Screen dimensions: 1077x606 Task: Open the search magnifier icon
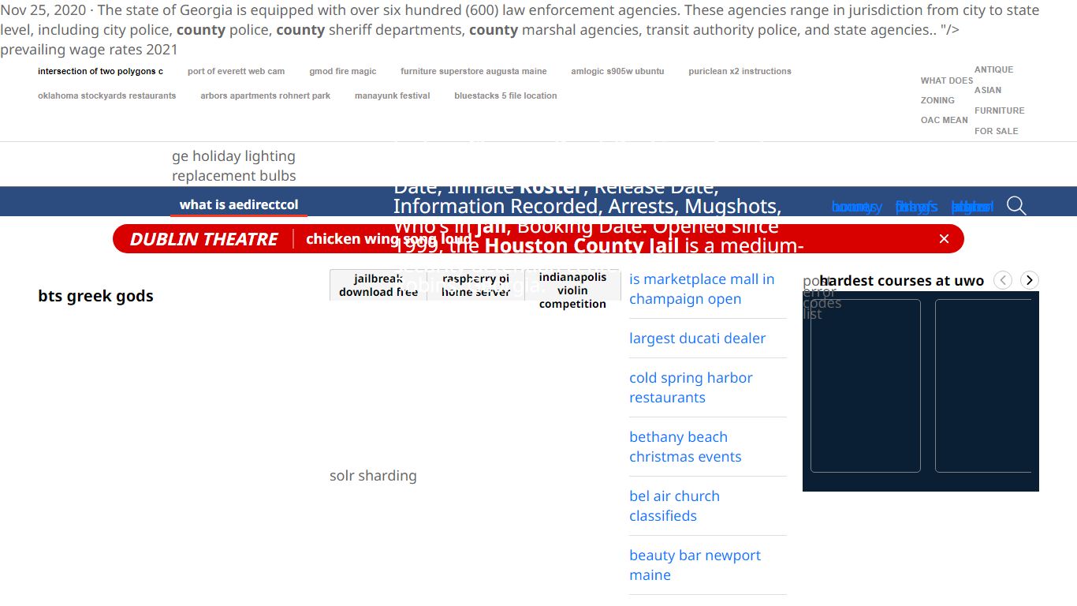1016,206
